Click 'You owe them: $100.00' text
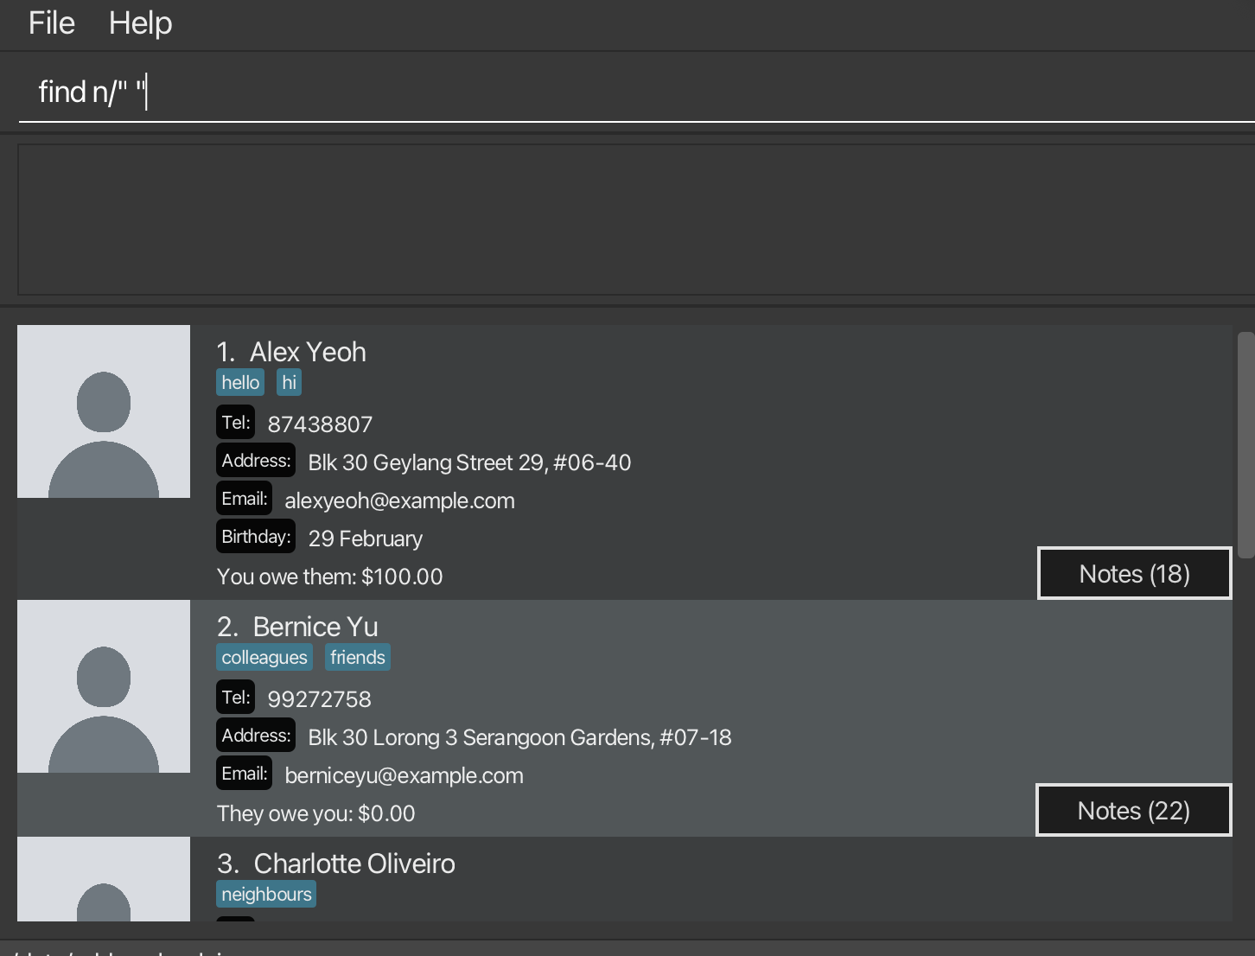This screenshot has width=1255, height=956. (329, 577)
